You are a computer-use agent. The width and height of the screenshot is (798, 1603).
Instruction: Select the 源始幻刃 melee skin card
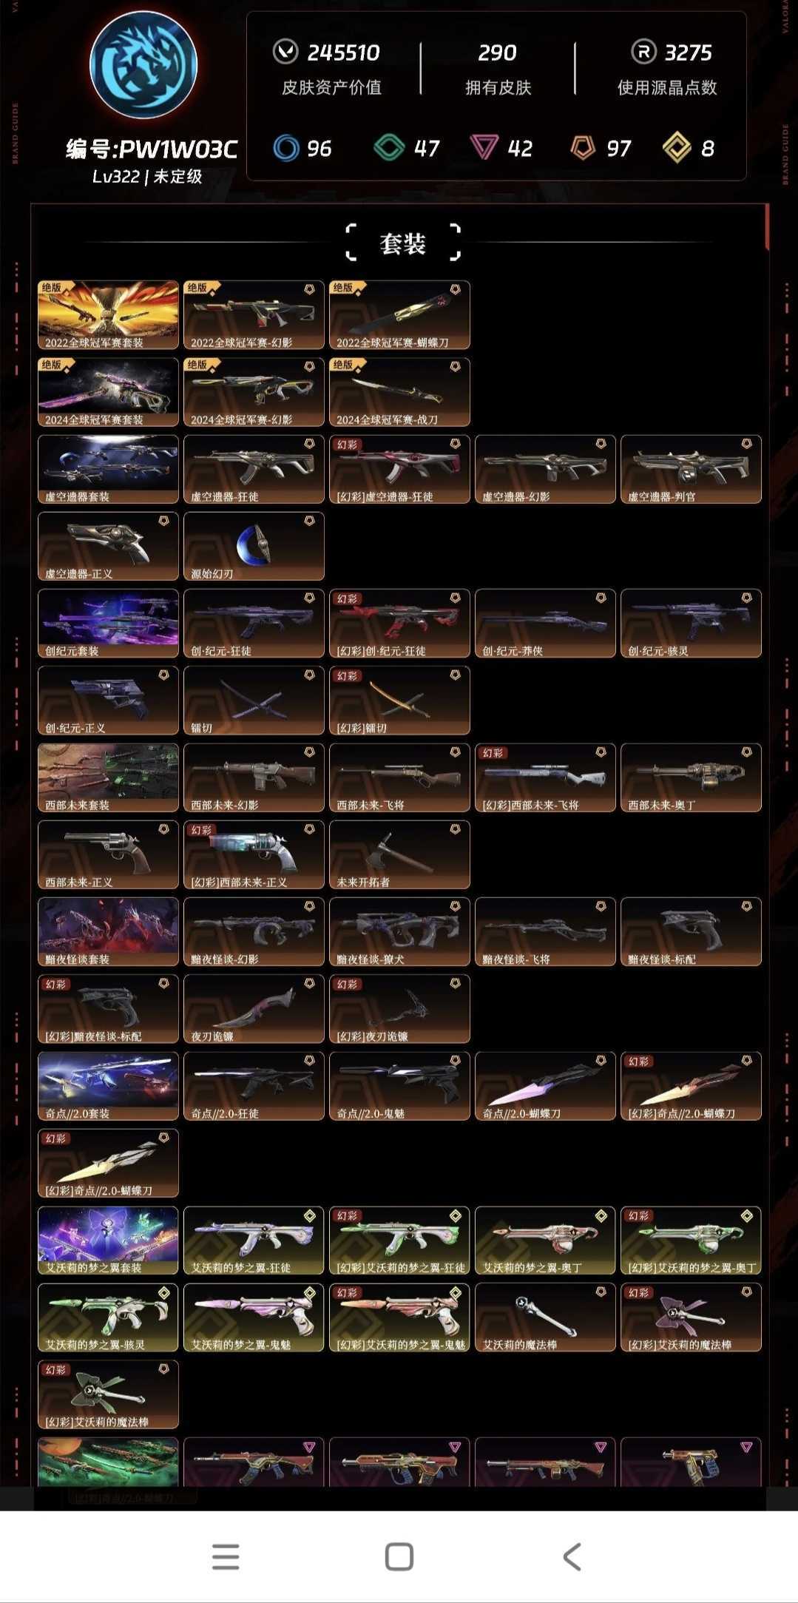[x=254, y=546]
